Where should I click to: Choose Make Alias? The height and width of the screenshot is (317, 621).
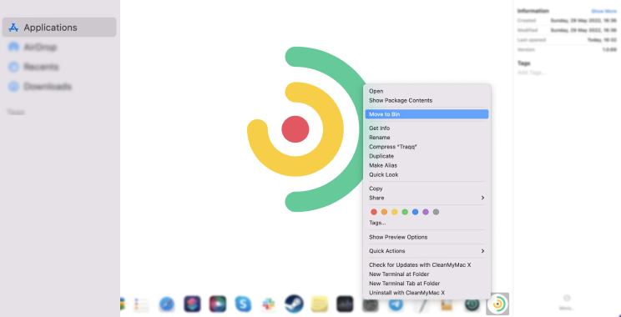click(x=427, y=165)
